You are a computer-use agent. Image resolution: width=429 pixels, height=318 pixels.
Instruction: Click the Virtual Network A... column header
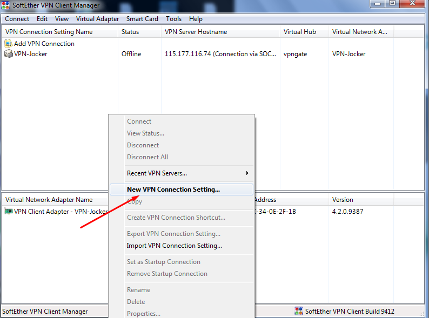(x=361, y=32)
